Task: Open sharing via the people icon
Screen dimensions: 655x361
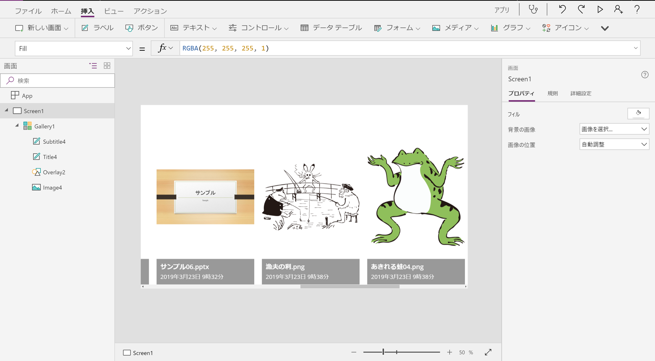Action: click(619, 10)
